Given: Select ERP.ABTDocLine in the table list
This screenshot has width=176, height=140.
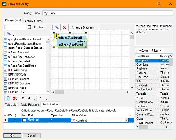Looking at the screenshot, I should click(19, 83).
